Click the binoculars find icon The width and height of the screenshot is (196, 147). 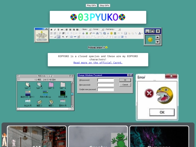[x=97, y=33]
